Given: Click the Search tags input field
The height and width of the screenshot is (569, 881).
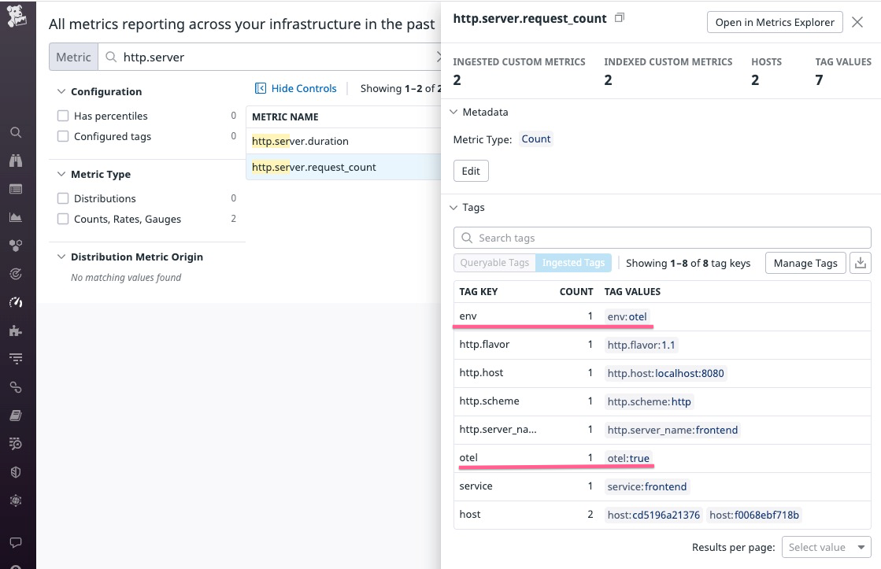Looking at the screenshot, I should 662,238.
